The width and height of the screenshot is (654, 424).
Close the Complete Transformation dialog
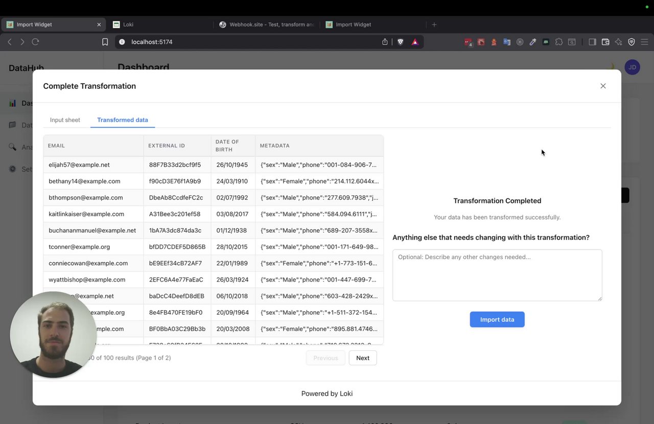click(603, 86)
